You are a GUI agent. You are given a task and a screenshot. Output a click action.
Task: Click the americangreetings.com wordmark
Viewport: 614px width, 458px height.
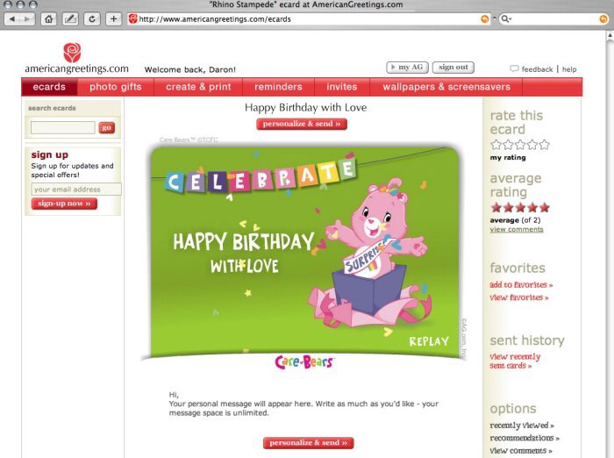76,69
